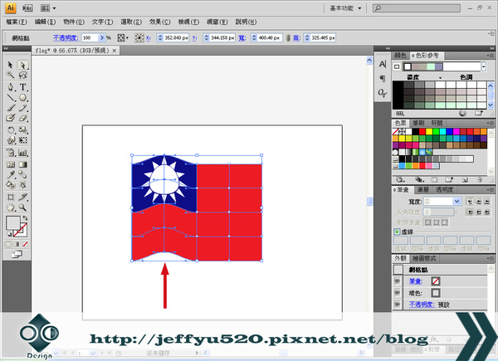
Task: Click the 不透明度 link in control bar
Action: [66, 38]
